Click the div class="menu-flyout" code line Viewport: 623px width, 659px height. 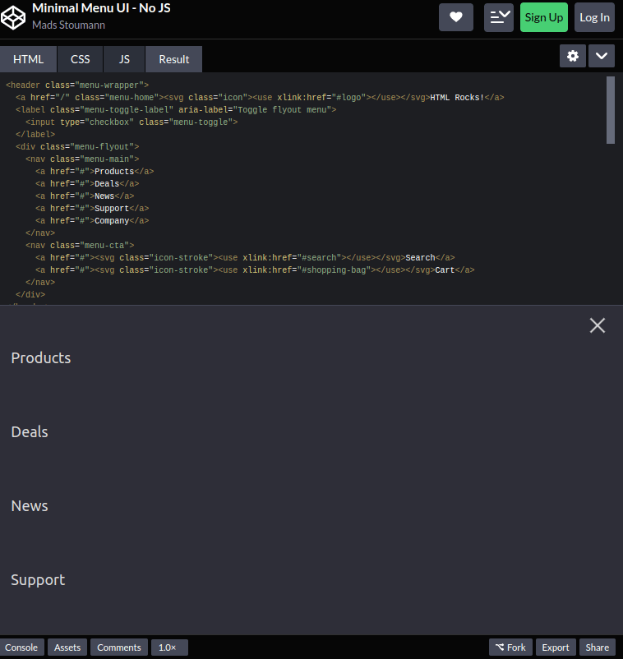coord(77,147)
